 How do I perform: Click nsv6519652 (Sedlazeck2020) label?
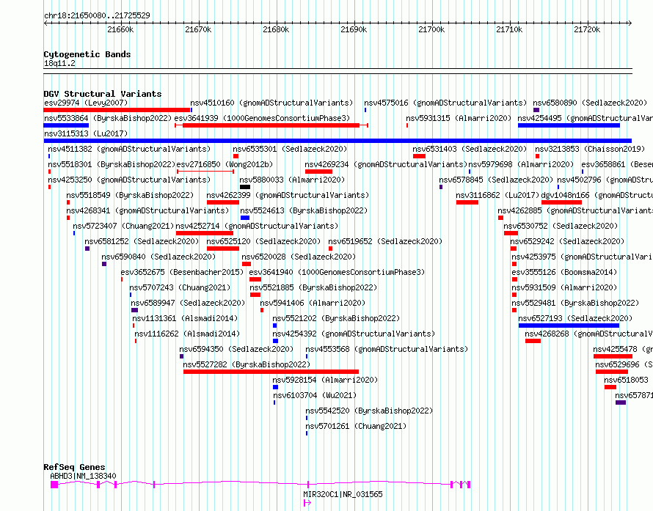tap(385, 241)
